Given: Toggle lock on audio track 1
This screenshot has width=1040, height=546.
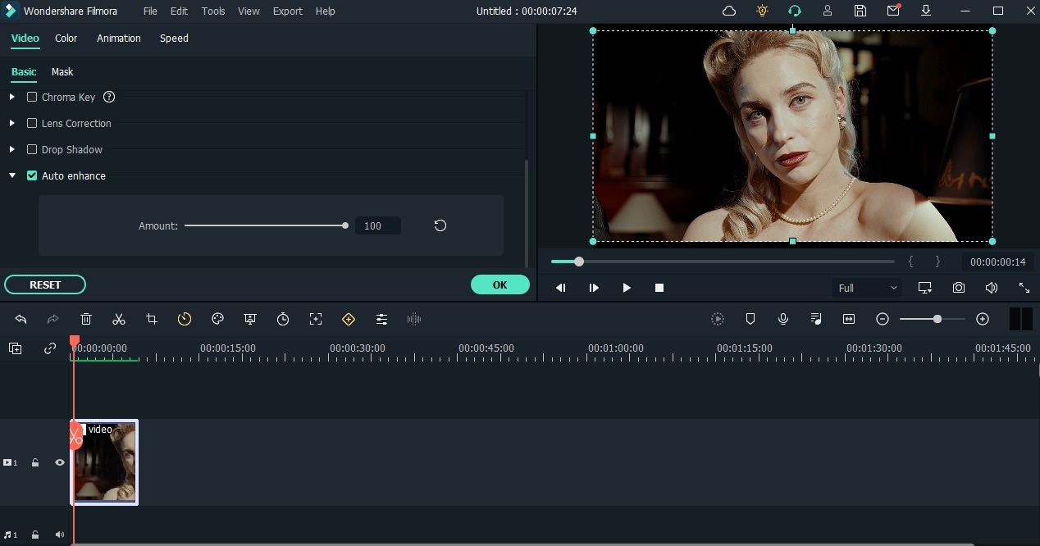Looking at the screenshot, I should tap(35, 535).
